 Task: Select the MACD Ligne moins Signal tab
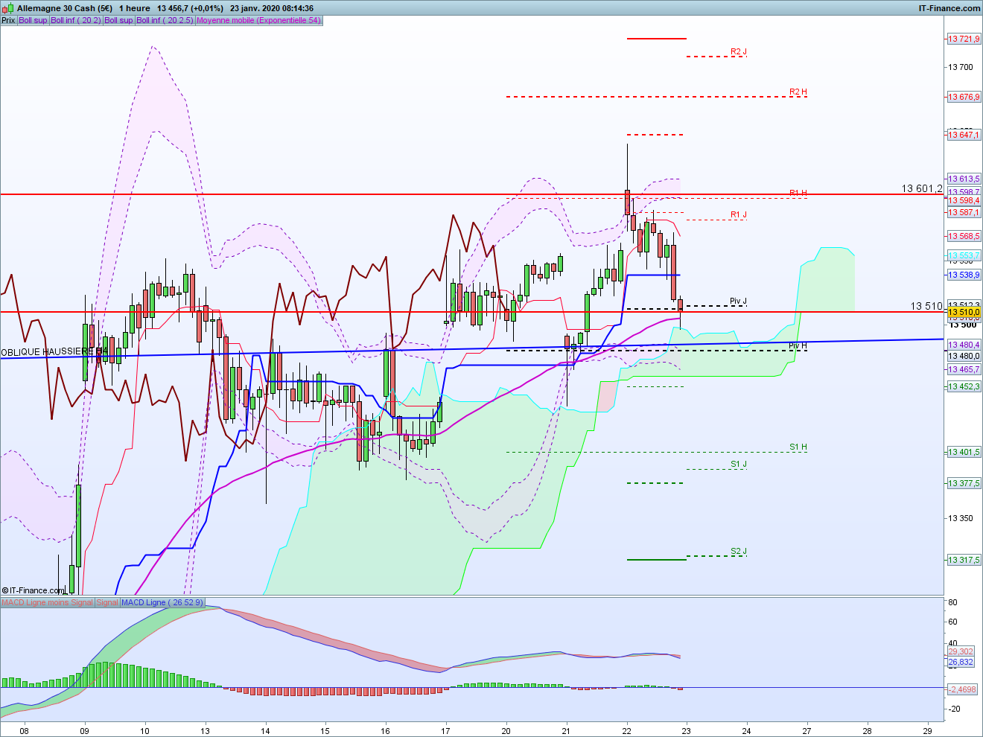(x=48, y=602)
